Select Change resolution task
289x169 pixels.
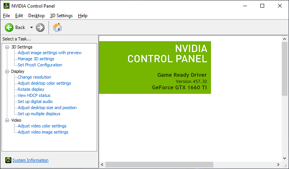[34, 77]
